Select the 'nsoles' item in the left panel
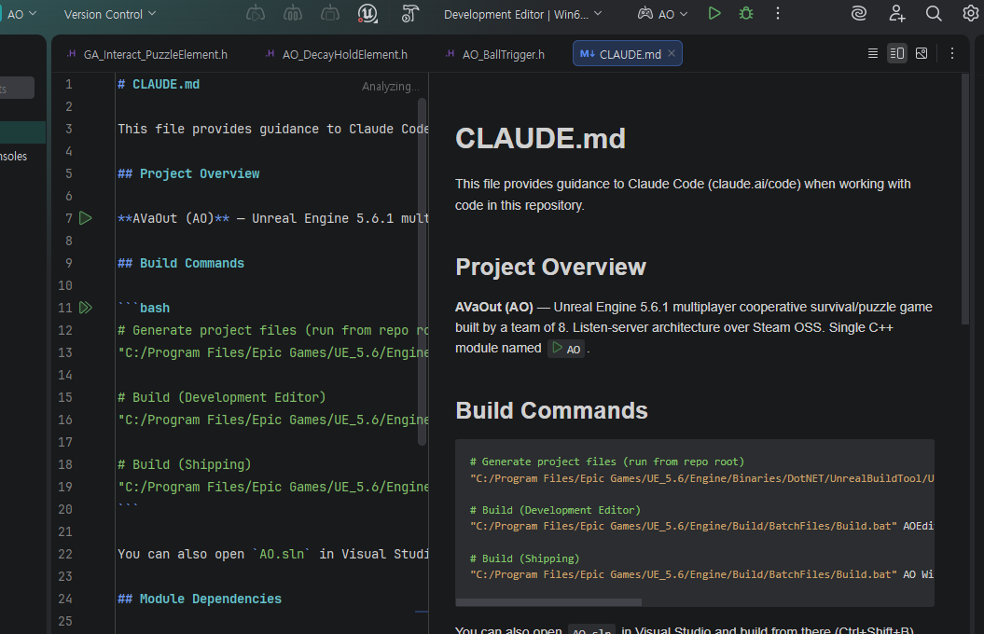Screen dimensions: 984x634 coord(14,156)
